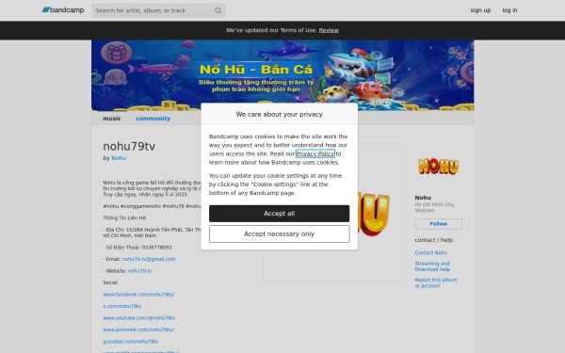The width and height of the screenshot is (565, 353).
Task: Open the Contact Nohu link
Action: [x=430, y=253]
